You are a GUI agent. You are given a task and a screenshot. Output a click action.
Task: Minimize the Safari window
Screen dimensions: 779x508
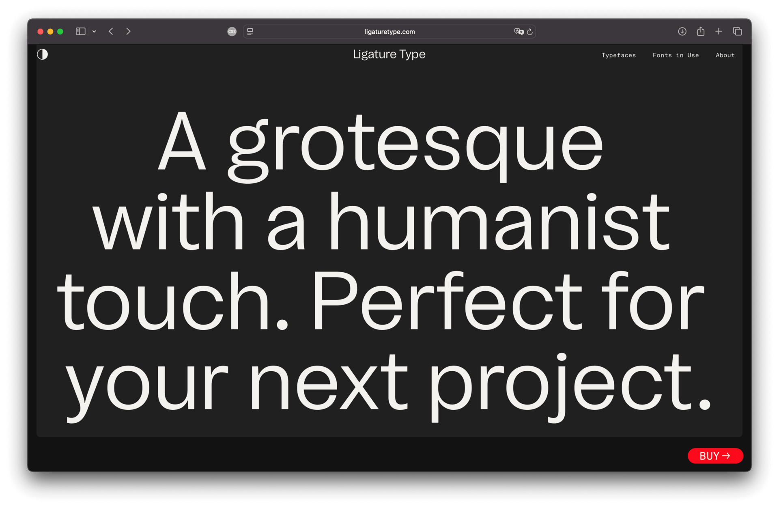[50, 32]
